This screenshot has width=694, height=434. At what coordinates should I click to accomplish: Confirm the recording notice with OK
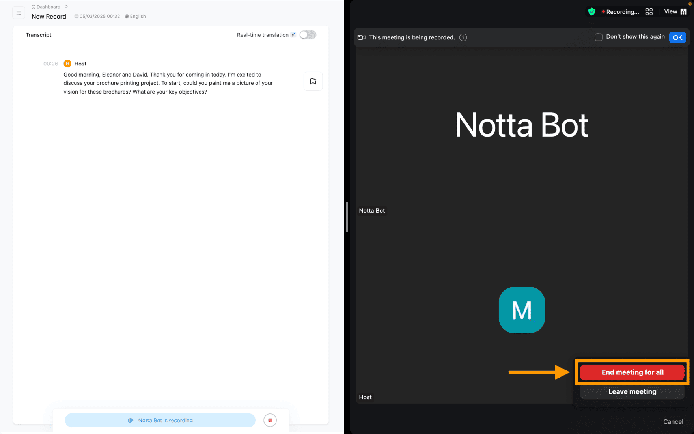[677, 37]
